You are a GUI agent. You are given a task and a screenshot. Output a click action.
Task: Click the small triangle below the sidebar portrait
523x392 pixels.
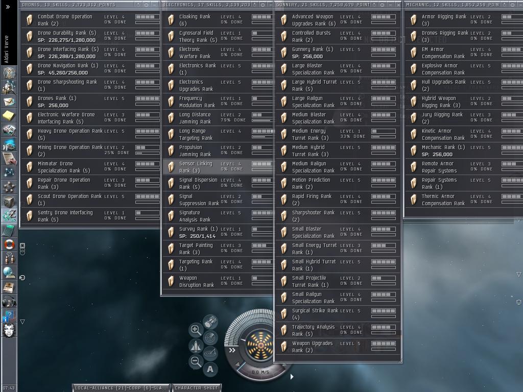[22, 322]
